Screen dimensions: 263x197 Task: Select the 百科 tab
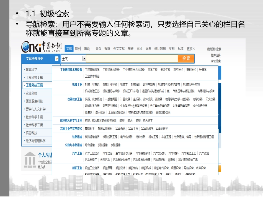click(x=140, y=49)
